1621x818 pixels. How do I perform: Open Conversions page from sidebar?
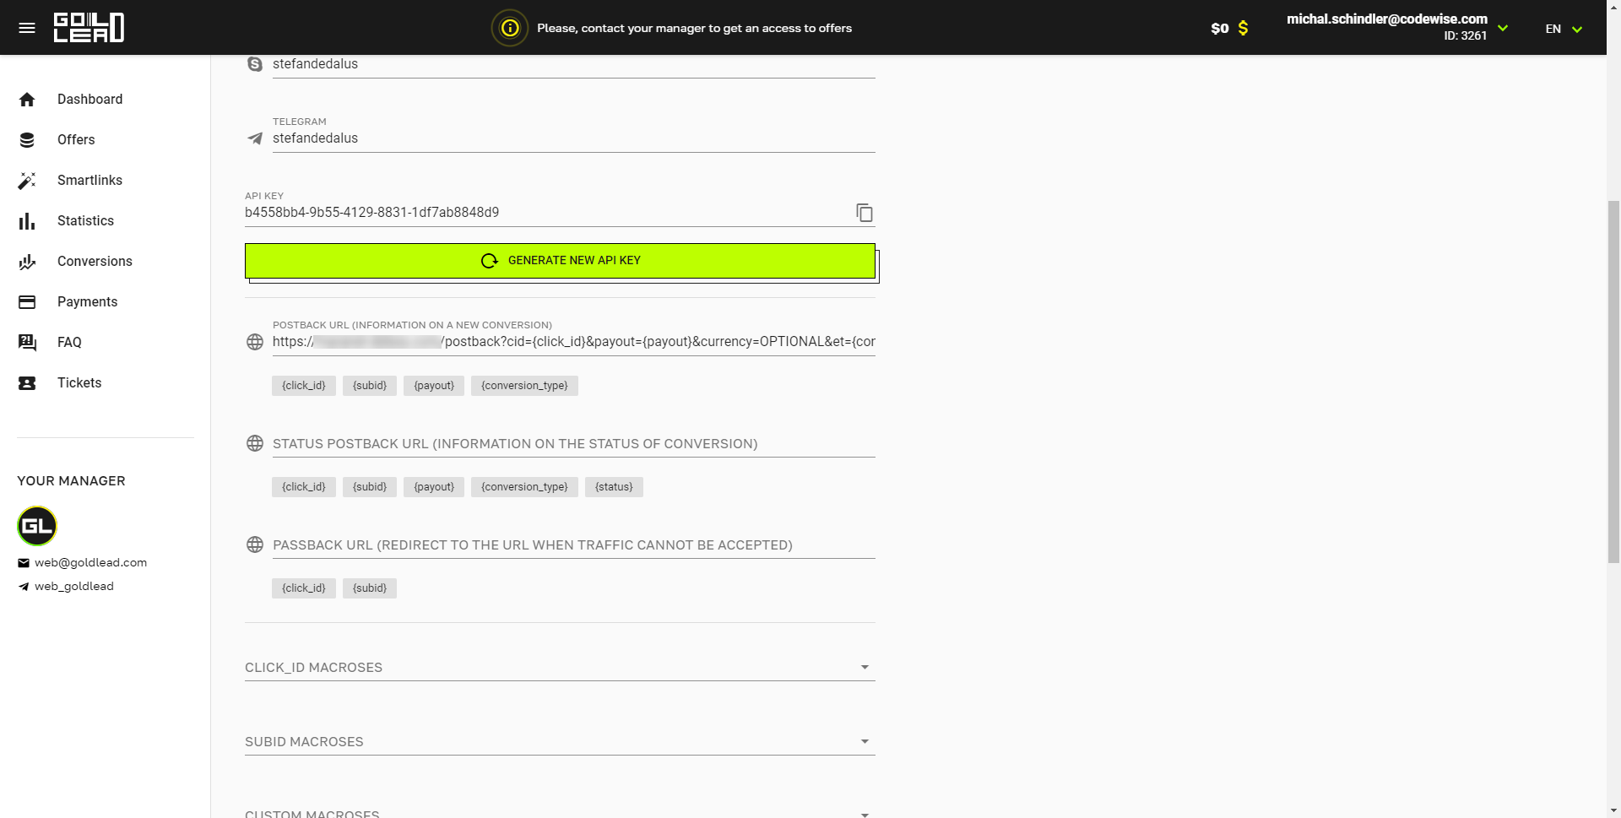pyautogui.click(x=95, y=262)
